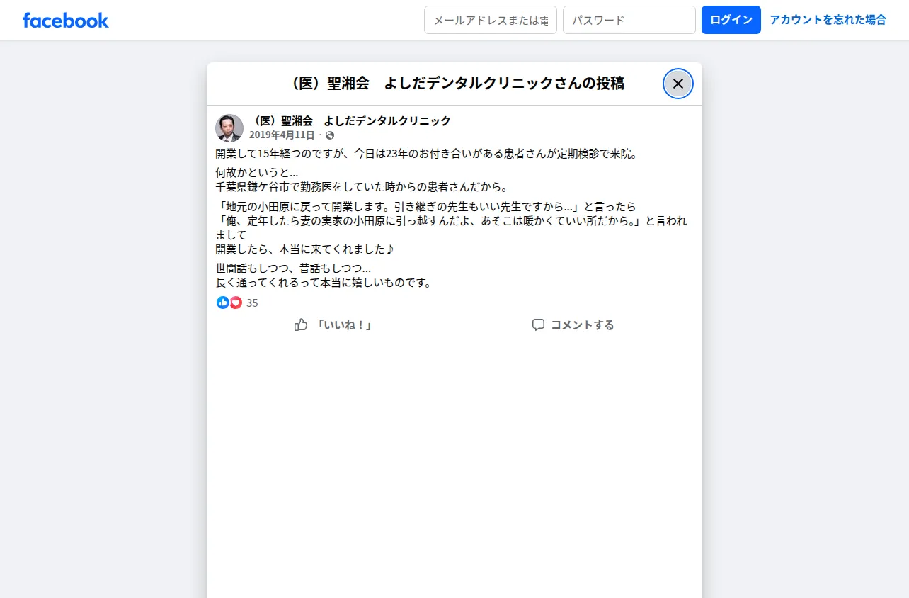The width and height of the screenshot is (909, 598).
Task: Click the text 何故かというと...
Action: pos(257,173)
